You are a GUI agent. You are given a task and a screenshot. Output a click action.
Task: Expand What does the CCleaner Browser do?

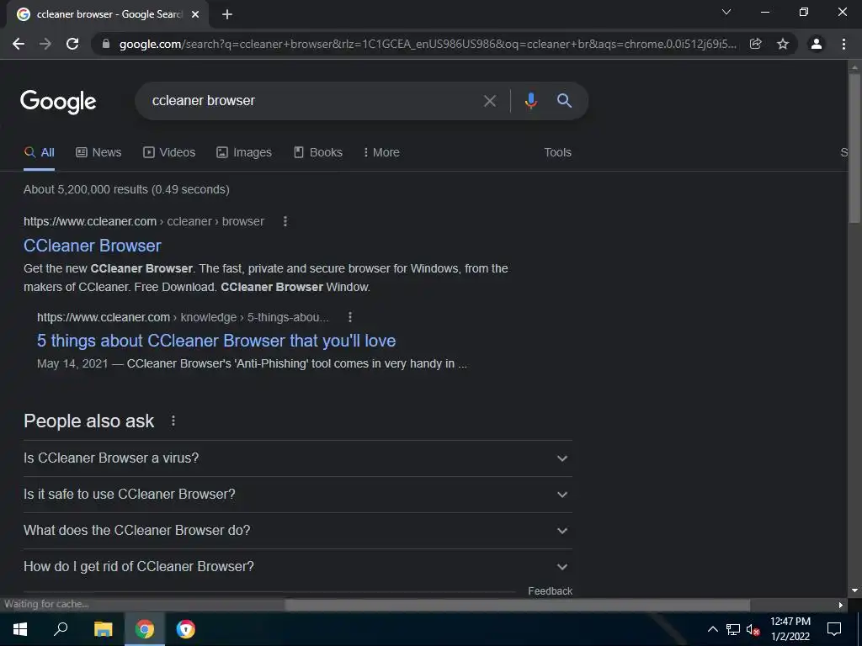(x=297, y=531)
